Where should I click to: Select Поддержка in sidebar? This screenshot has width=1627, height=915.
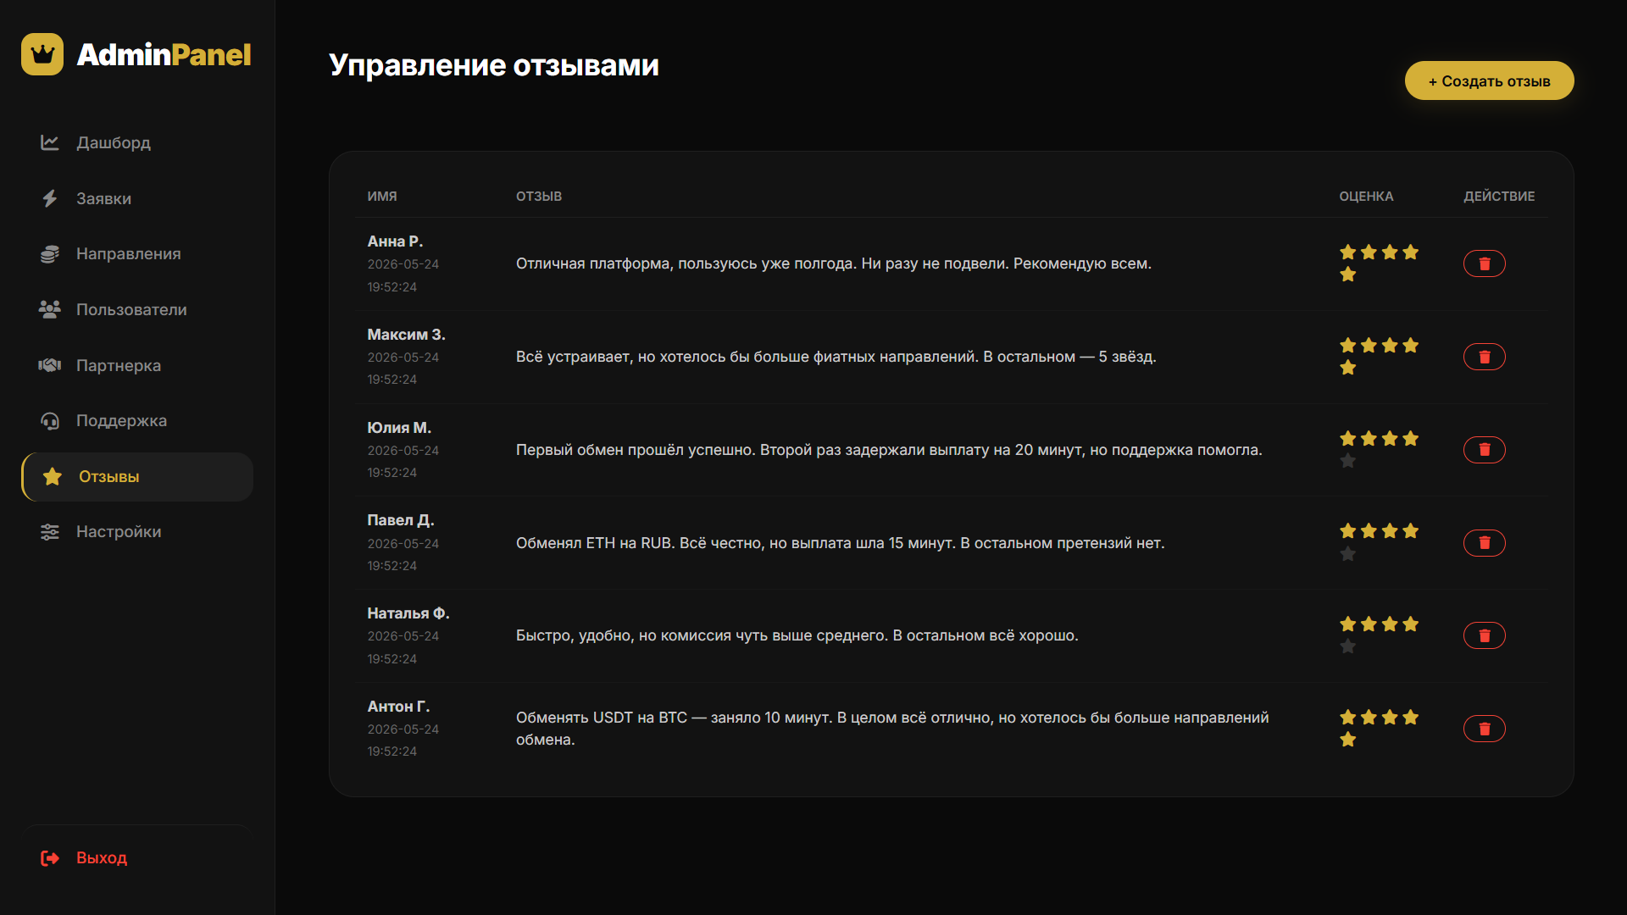pyautogui.click(x=137, y=421)
